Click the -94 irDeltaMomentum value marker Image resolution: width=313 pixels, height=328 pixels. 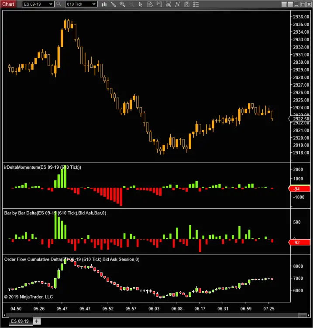pos(300,189)
